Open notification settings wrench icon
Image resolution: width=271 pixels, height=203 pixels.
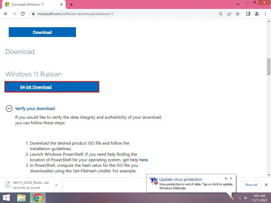(x=226, y=178)
